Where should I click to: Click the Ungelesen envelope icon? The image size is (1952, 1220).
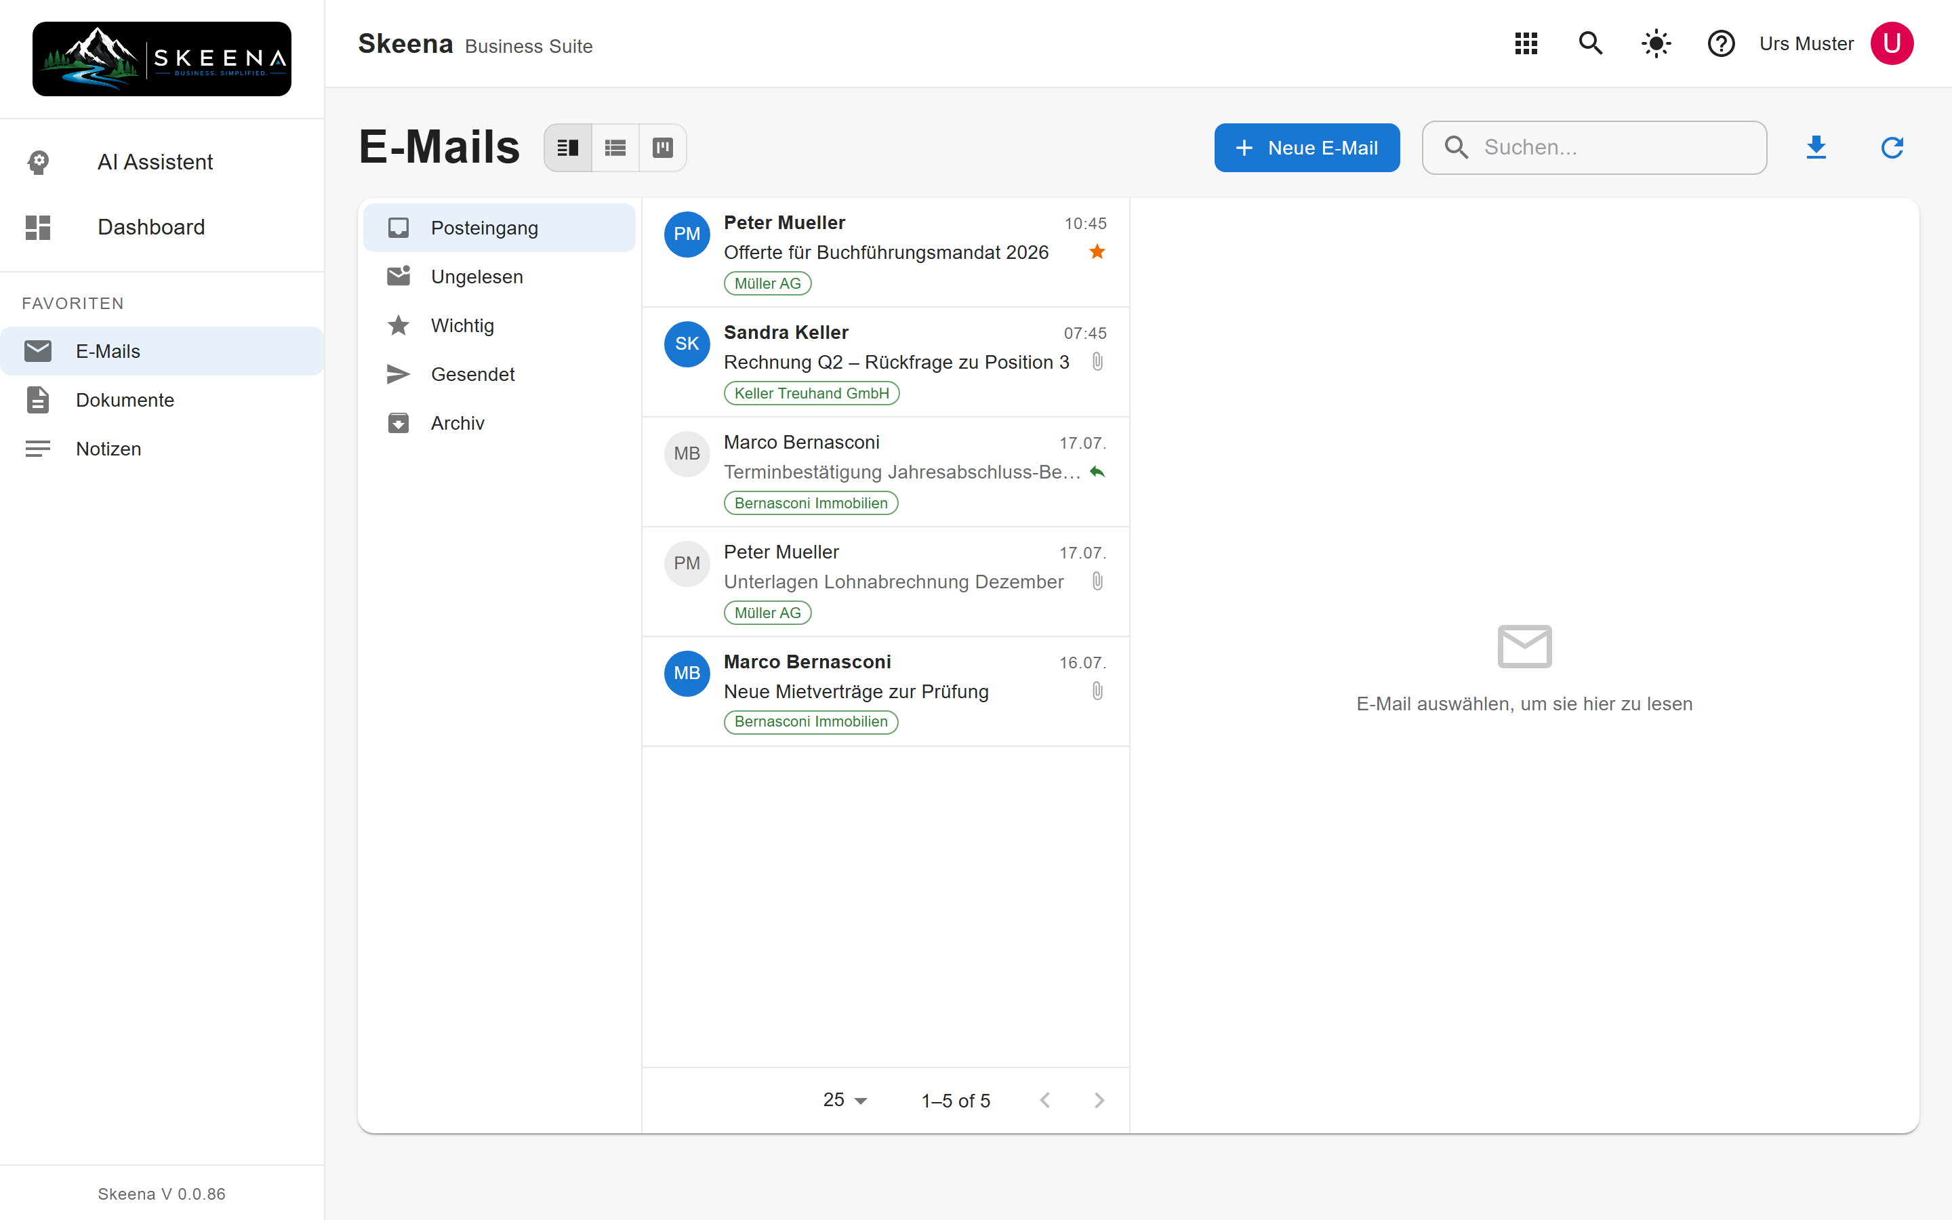click(399, 276)
